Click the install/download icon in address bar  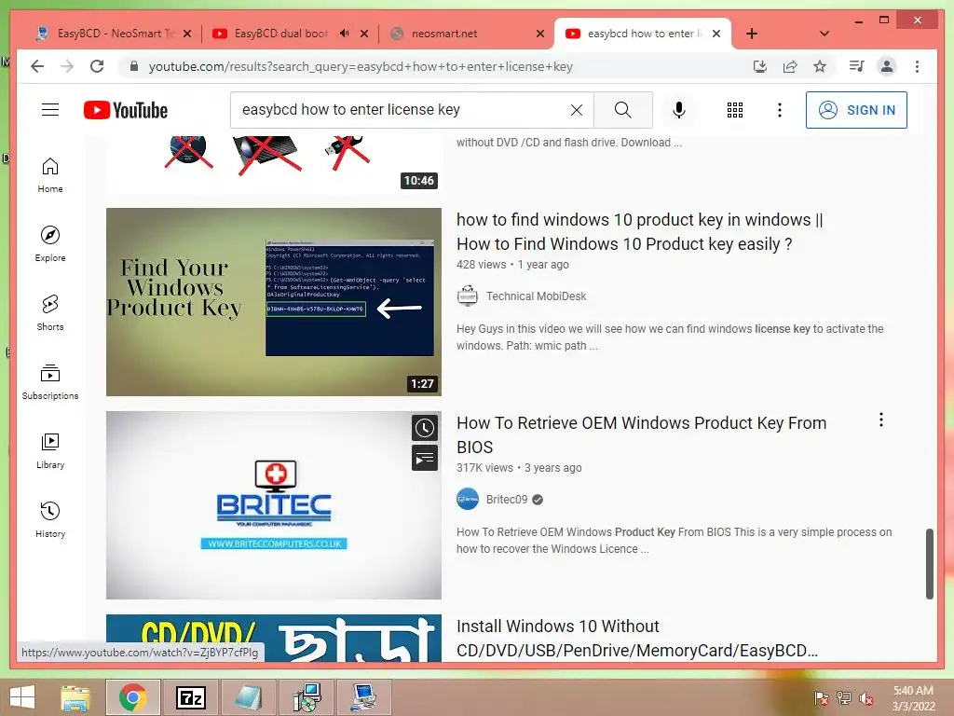click(x=759, y=66)
